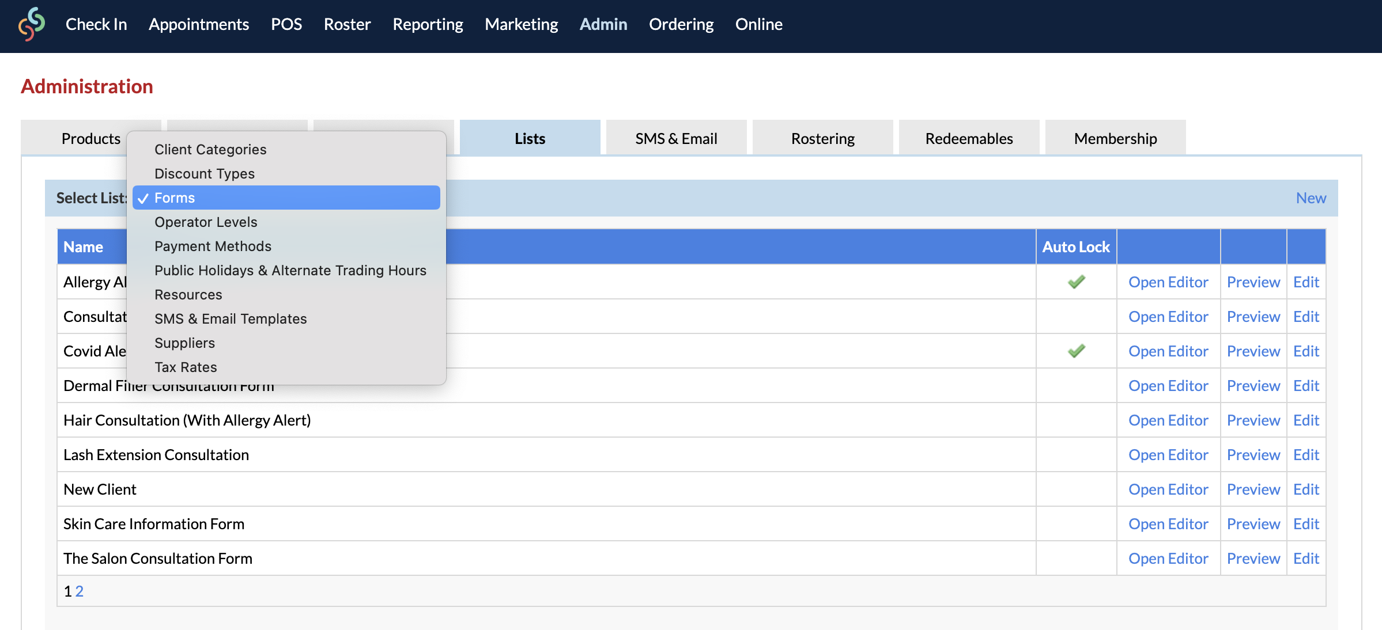Open the SMS & Email tab
Screen dimensions: 1382x630
[x=676, y=138]
